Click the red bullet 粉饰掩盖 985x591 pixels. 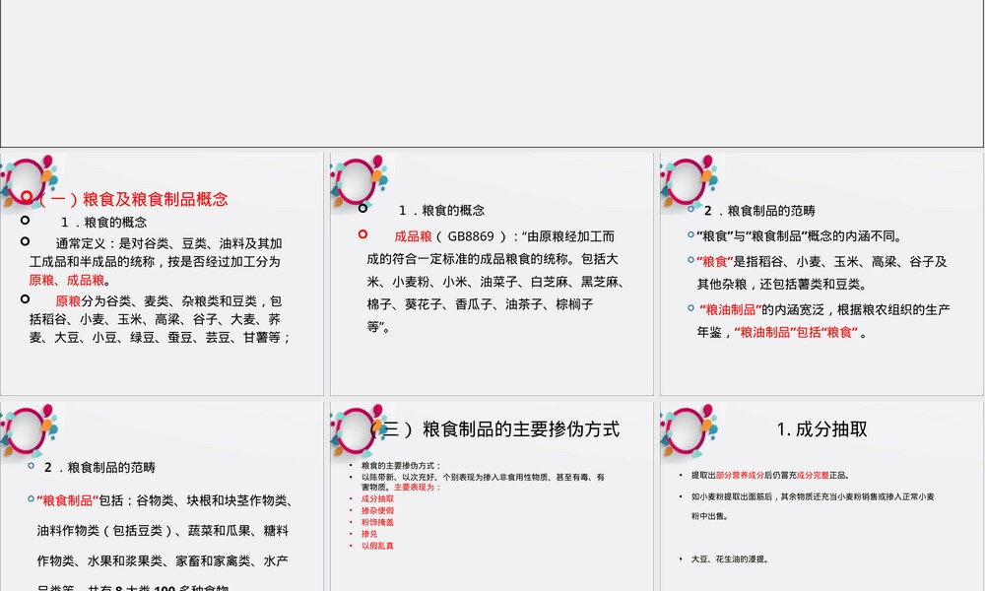pos(377,522)
